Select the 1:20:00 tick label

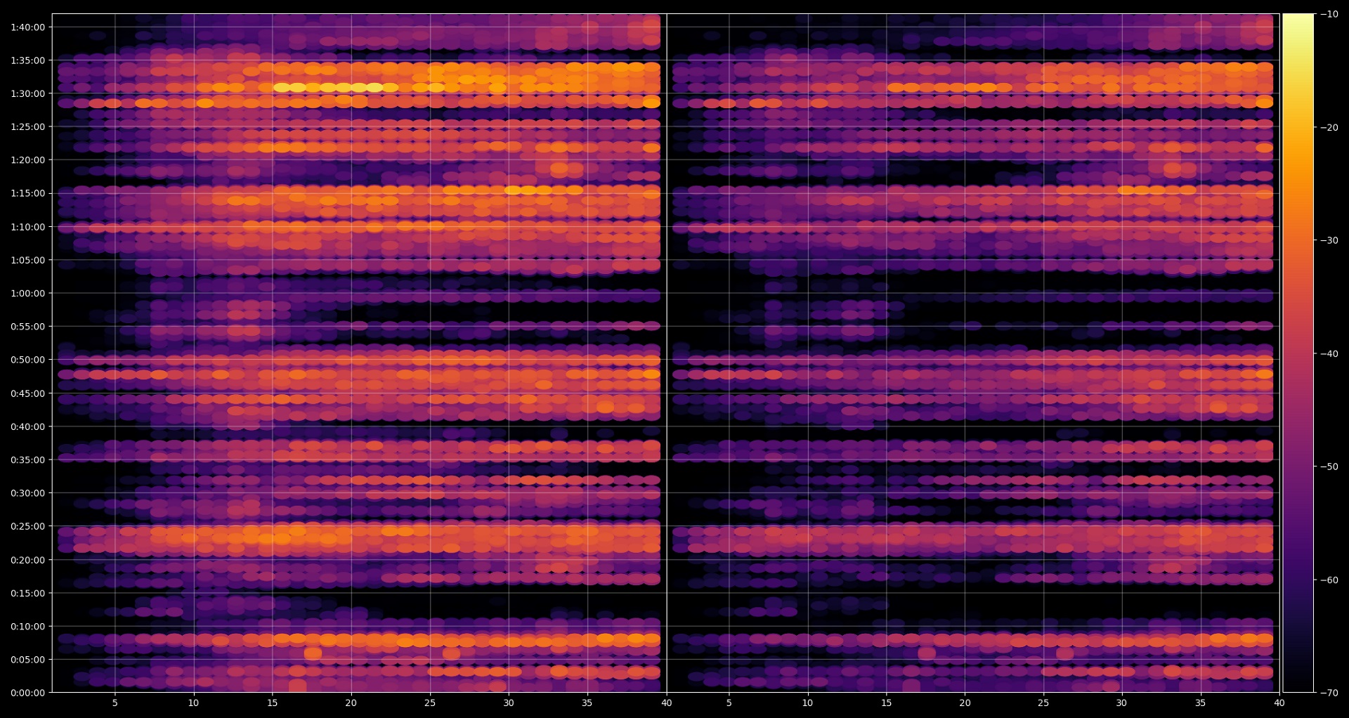tap(27, 160)
